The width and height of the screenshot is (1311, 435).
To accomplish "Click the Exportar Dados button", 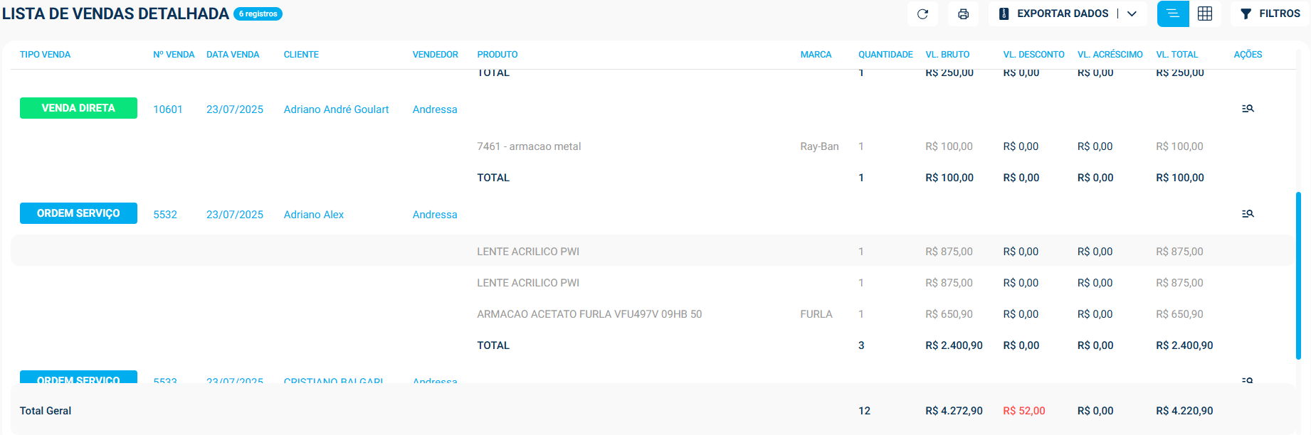I will (1055, 14).
